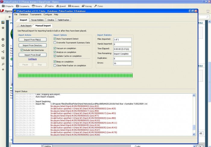Open the bookmarks star in Opera sidebar
This screenshot has height=147, width=211.
click(3, 28)
